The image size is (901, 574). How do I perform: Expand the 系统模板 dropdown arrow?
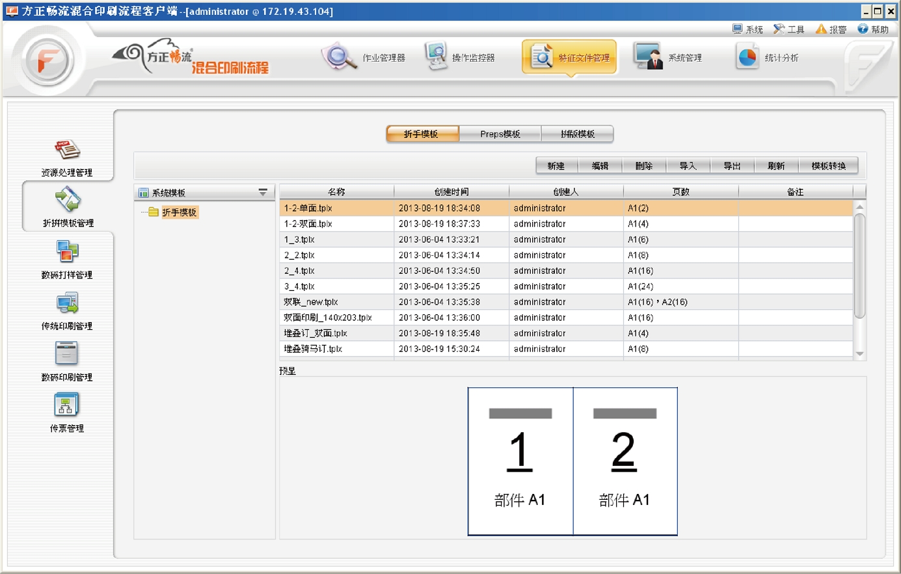(x=263, y=193)
